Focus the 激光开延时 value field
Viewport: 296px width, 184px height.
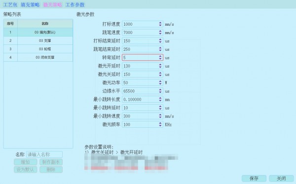point(143,66)
